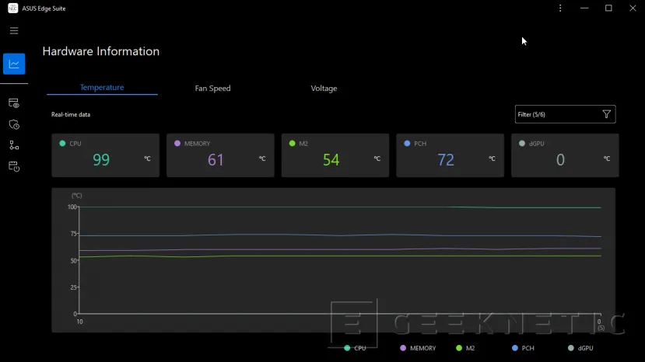Screen dimensions: 645x362
Task: Toggle the CPU series in chart legend
Action: coord(355,348)
